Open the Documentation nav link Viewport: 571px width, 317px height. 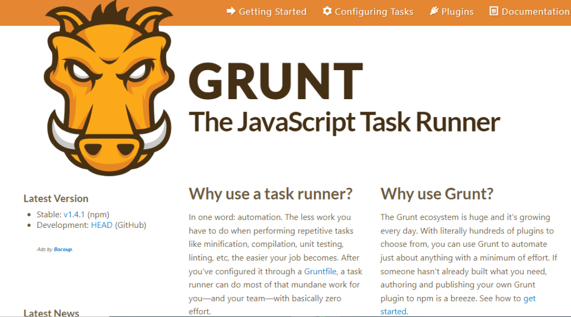[530, 12]
